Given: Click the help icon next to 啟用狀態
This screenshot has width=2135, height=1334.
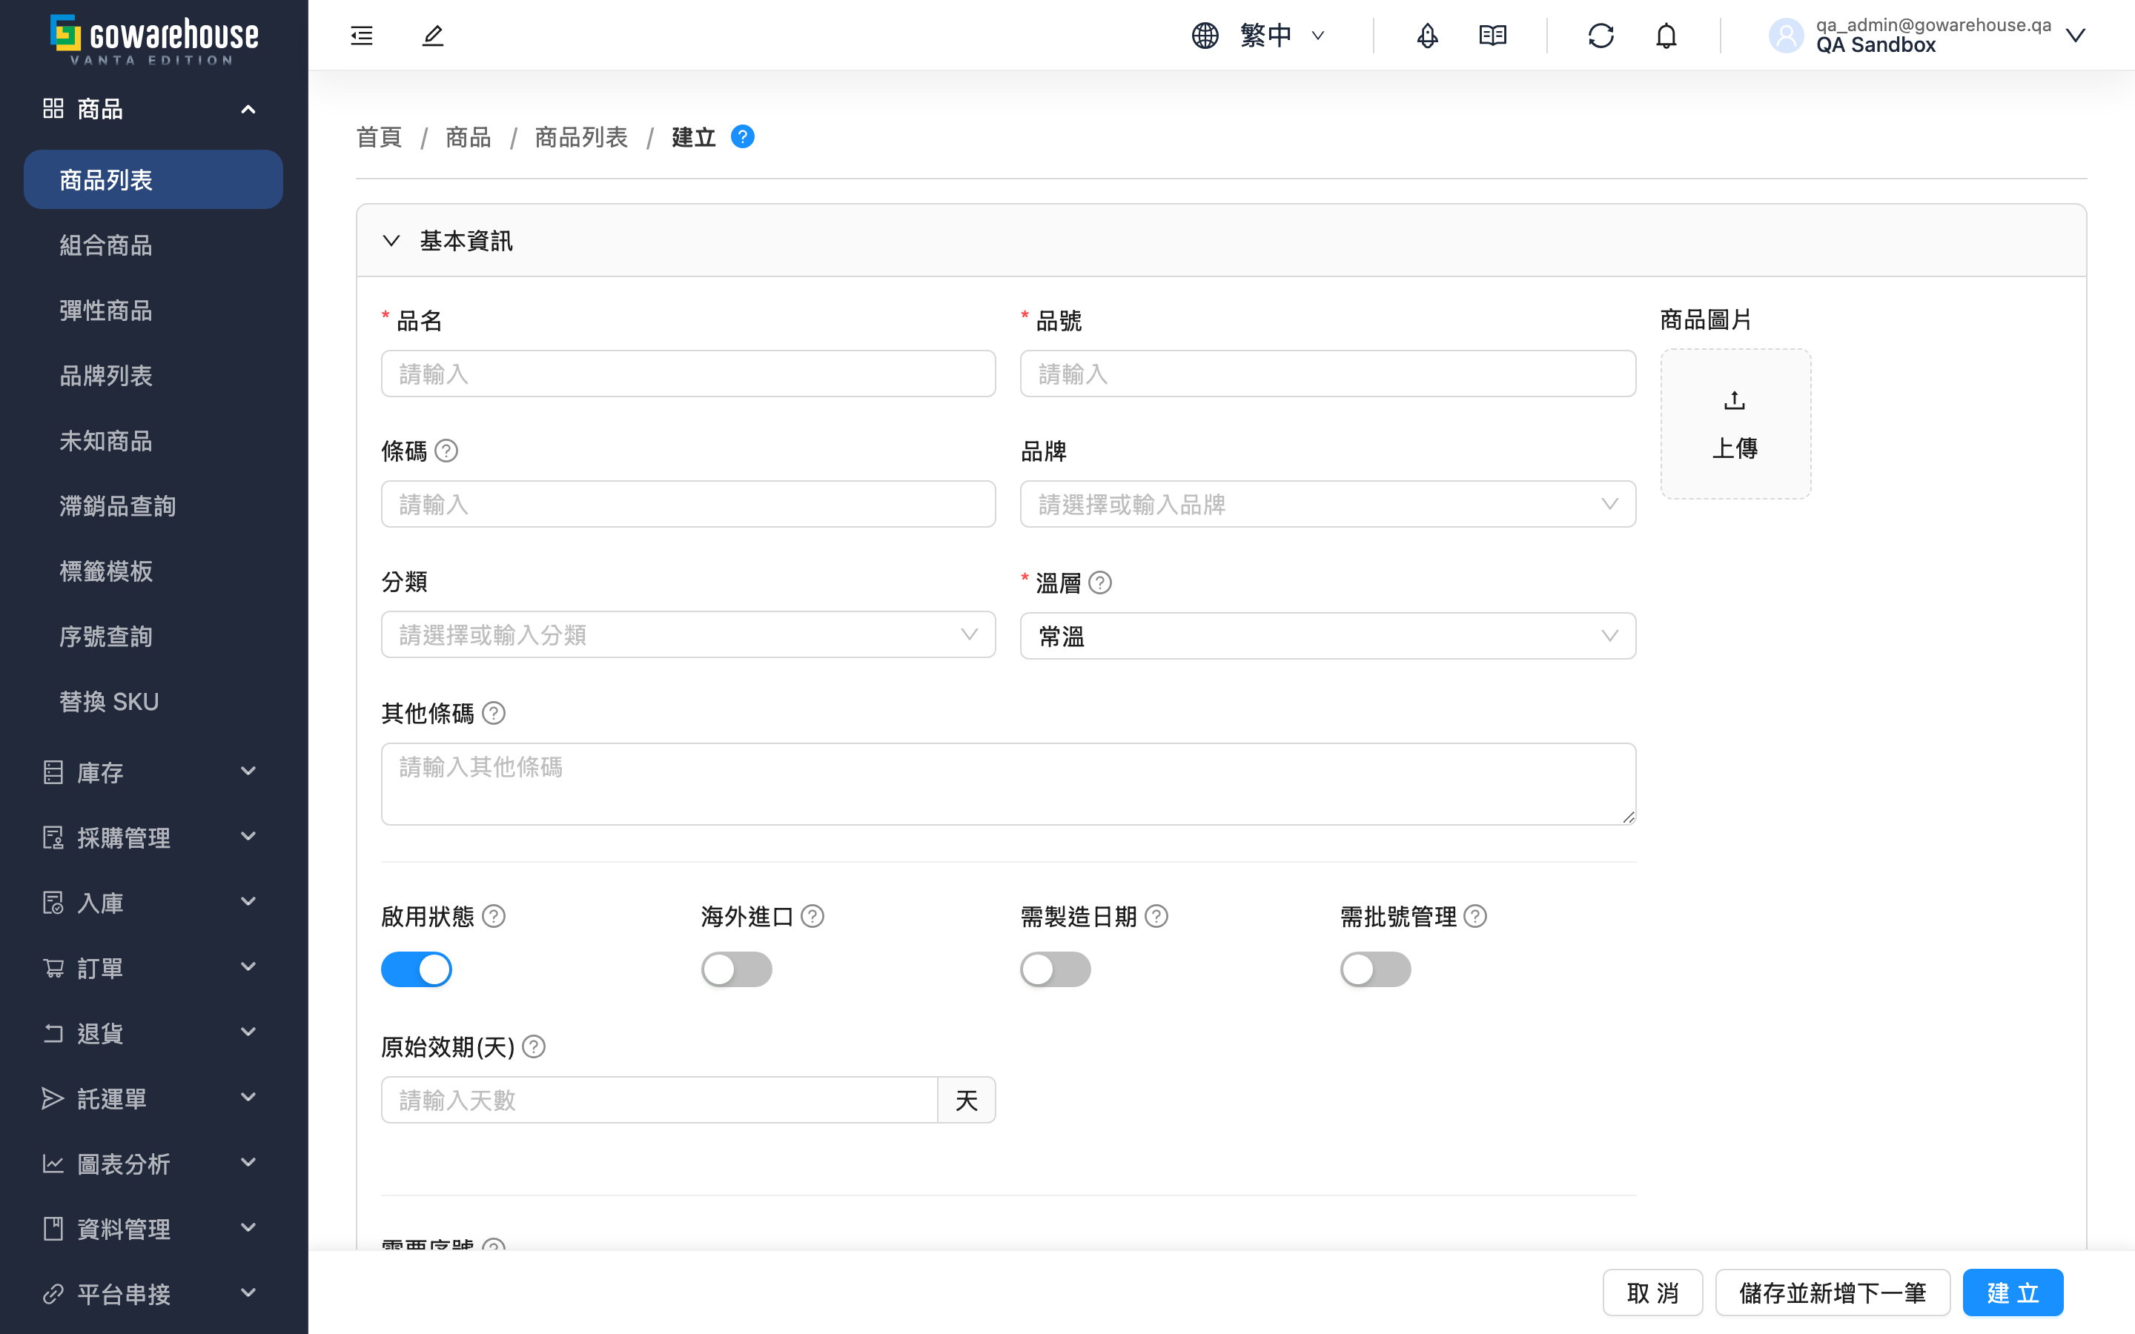Looking at the screenshot, I should (494, 917).
